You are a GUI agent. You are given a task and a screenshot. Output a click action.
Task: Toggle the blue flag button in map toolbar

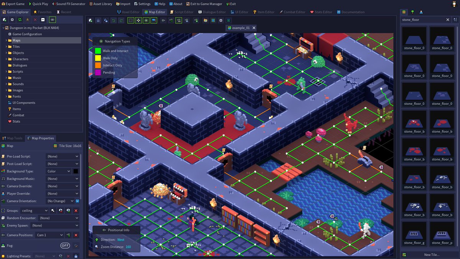154,20
